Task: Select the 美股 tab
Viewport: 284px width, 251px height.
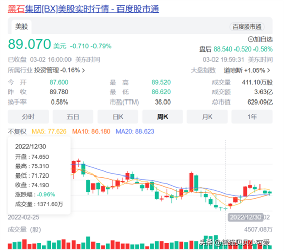Action: (x=21, y=27)
